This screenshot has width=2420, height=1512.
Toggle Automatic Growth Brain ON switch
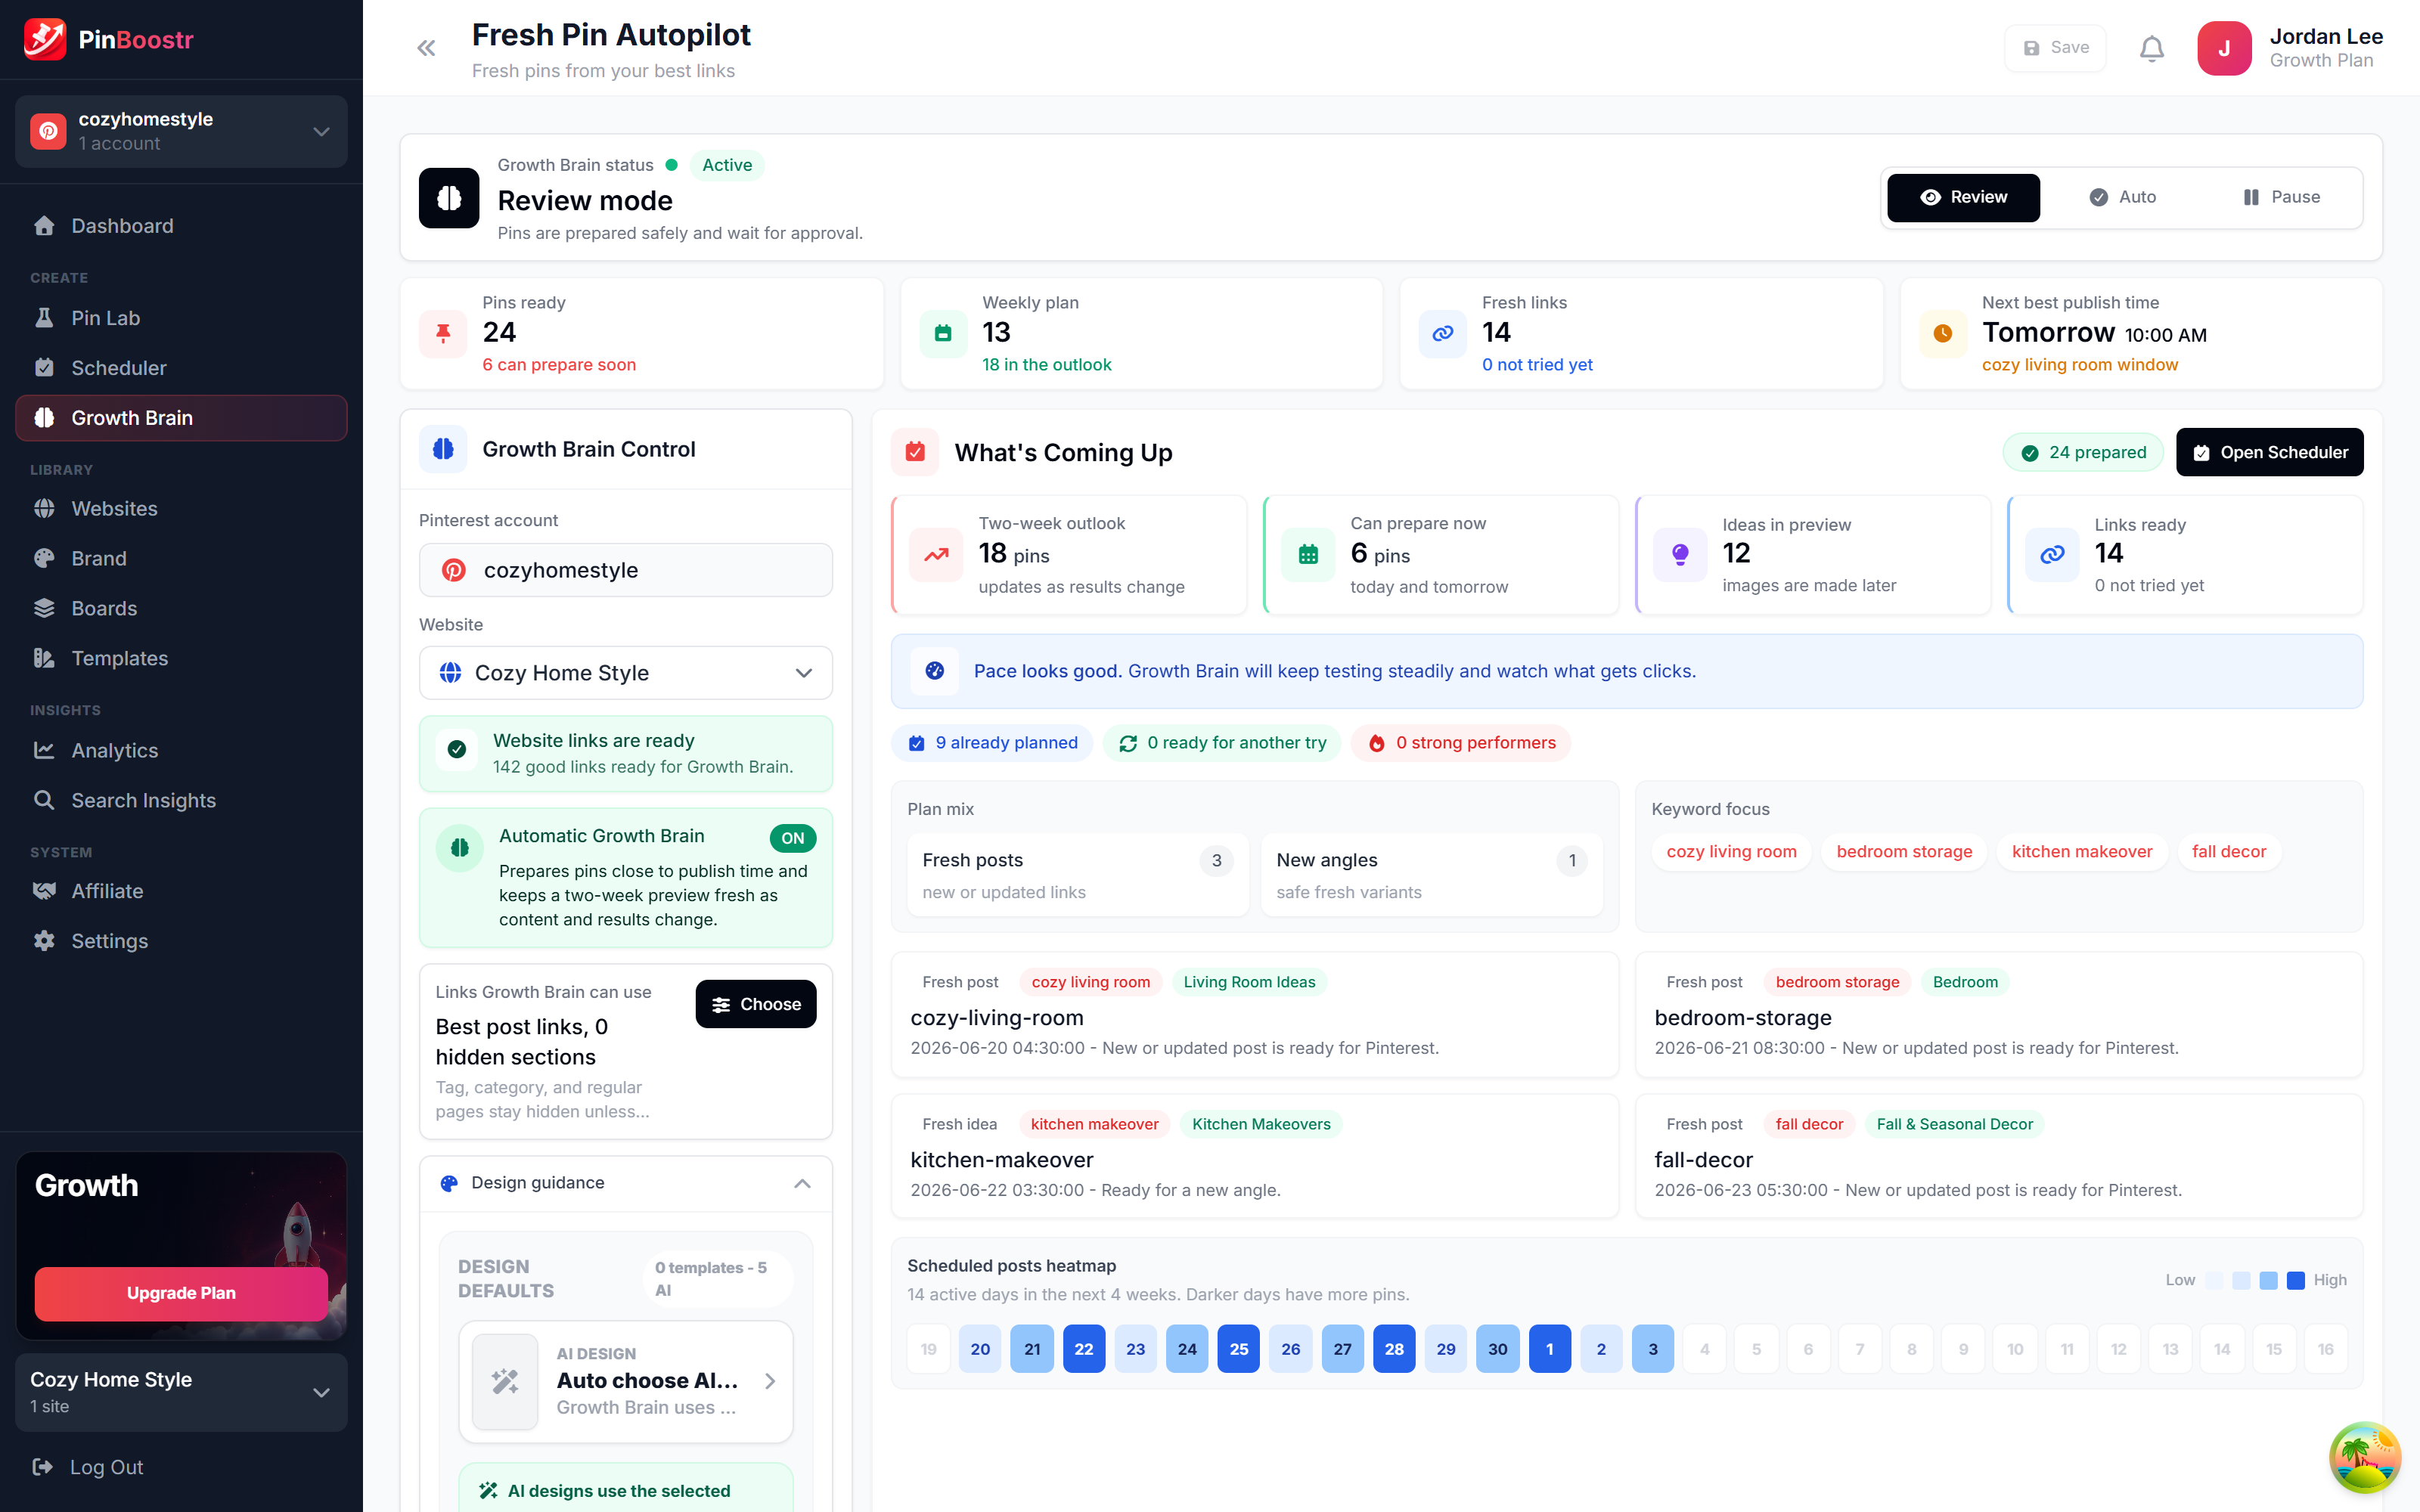click(x=793, y=838)
